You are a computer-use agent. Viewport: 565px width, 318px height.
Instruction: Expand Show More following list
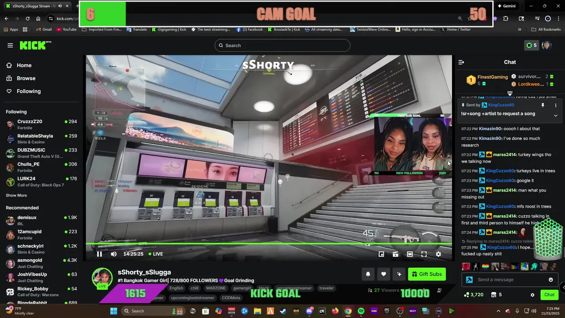tap(16, 195)
